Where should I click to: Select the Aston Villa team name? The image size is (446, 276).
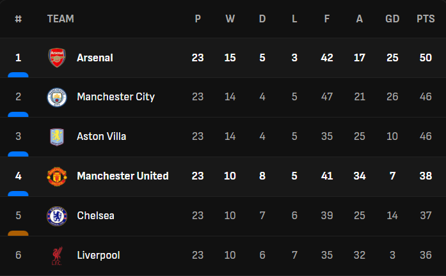click(101, 137)
